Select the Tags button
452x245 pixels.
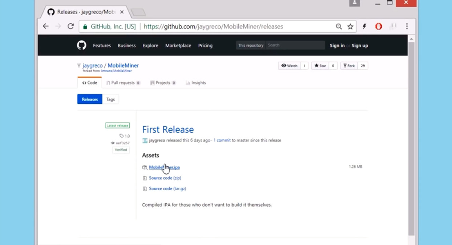(x=110, y=99)
